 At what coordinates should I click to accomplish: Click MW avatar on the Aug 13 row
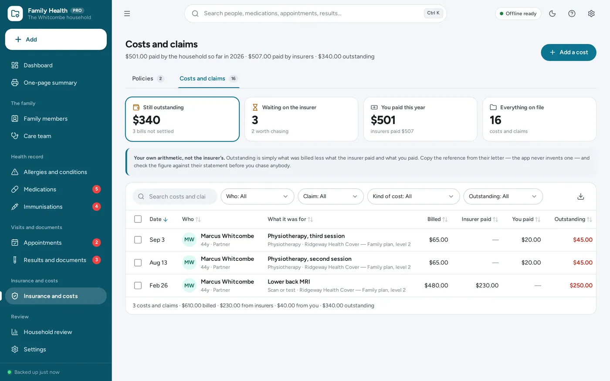coord(189,263)
